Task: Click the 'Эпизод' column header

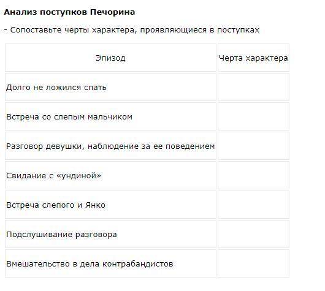Action: coord(110,58)
